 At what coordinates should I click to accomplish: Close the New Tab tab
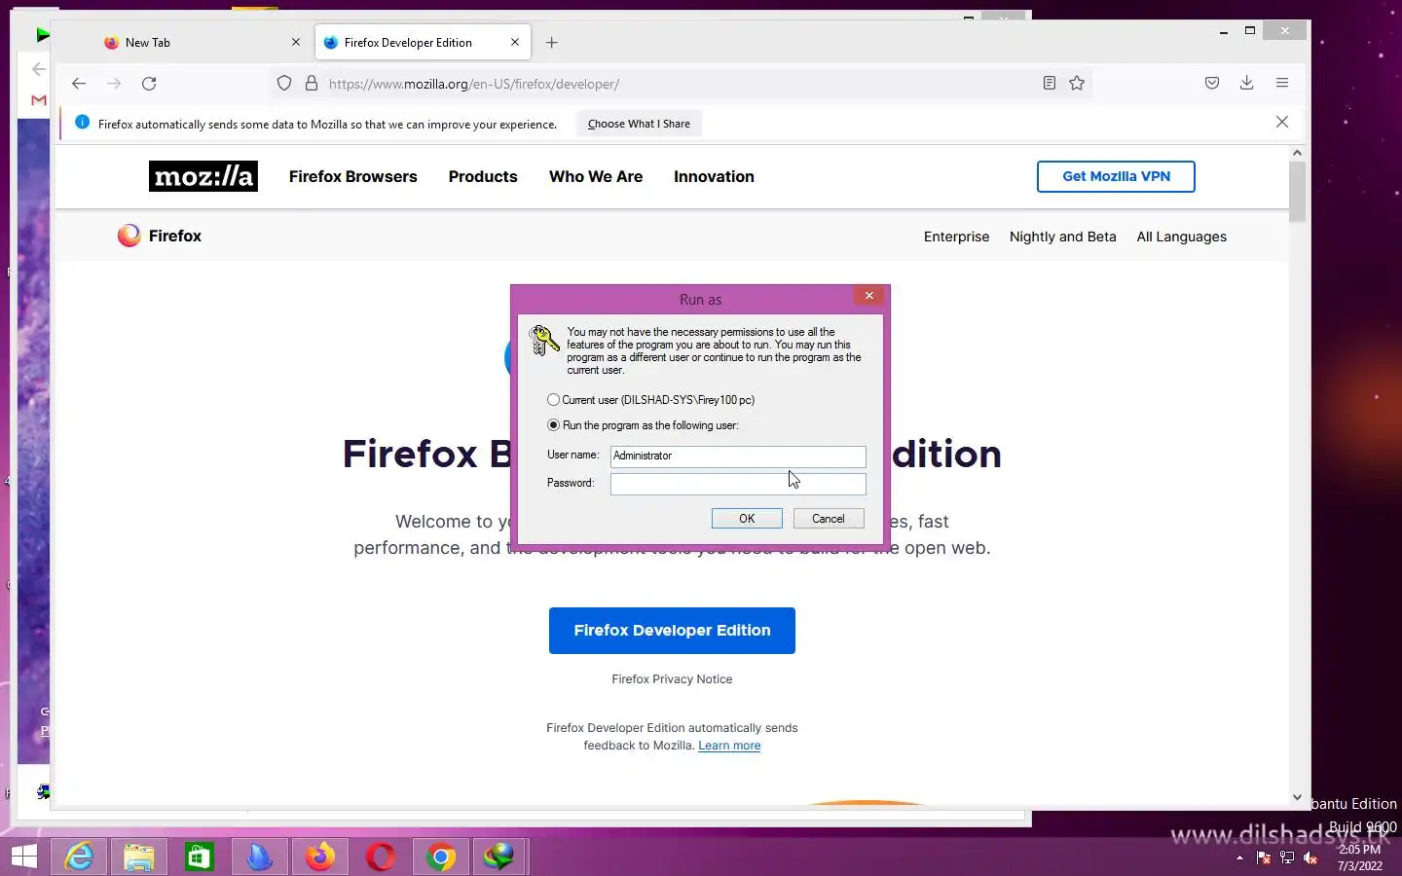pyautogui.click(x=296, y=42)
